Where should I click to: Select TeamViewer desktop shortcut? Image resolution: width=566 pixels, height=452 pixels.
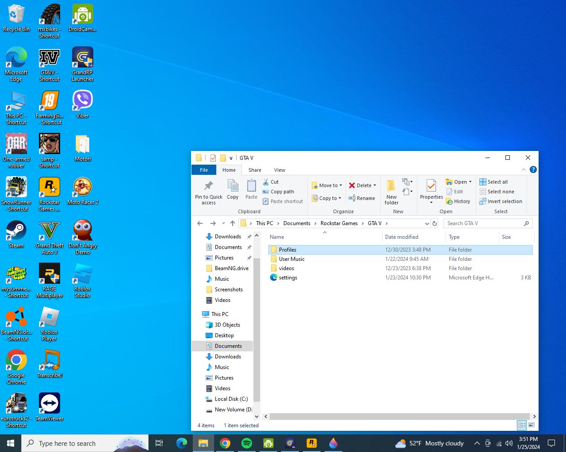[50, 407]
